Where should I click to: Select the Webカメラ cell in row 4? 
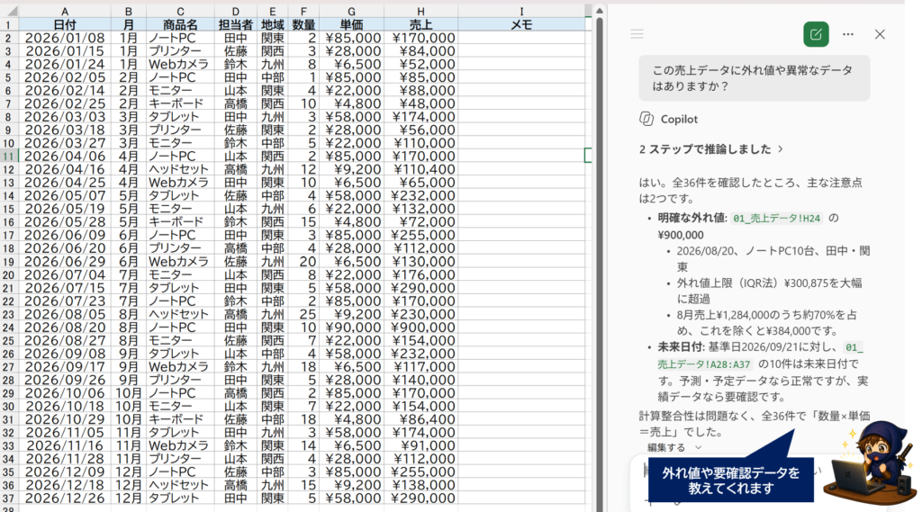(x=180, y=64)
